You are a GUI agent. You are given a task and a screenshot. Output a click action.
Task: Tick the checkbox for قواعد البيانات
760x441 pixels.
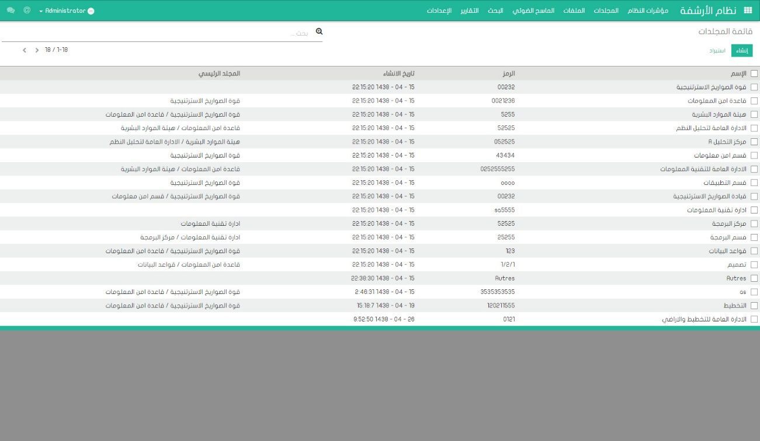tap(754, 251)
